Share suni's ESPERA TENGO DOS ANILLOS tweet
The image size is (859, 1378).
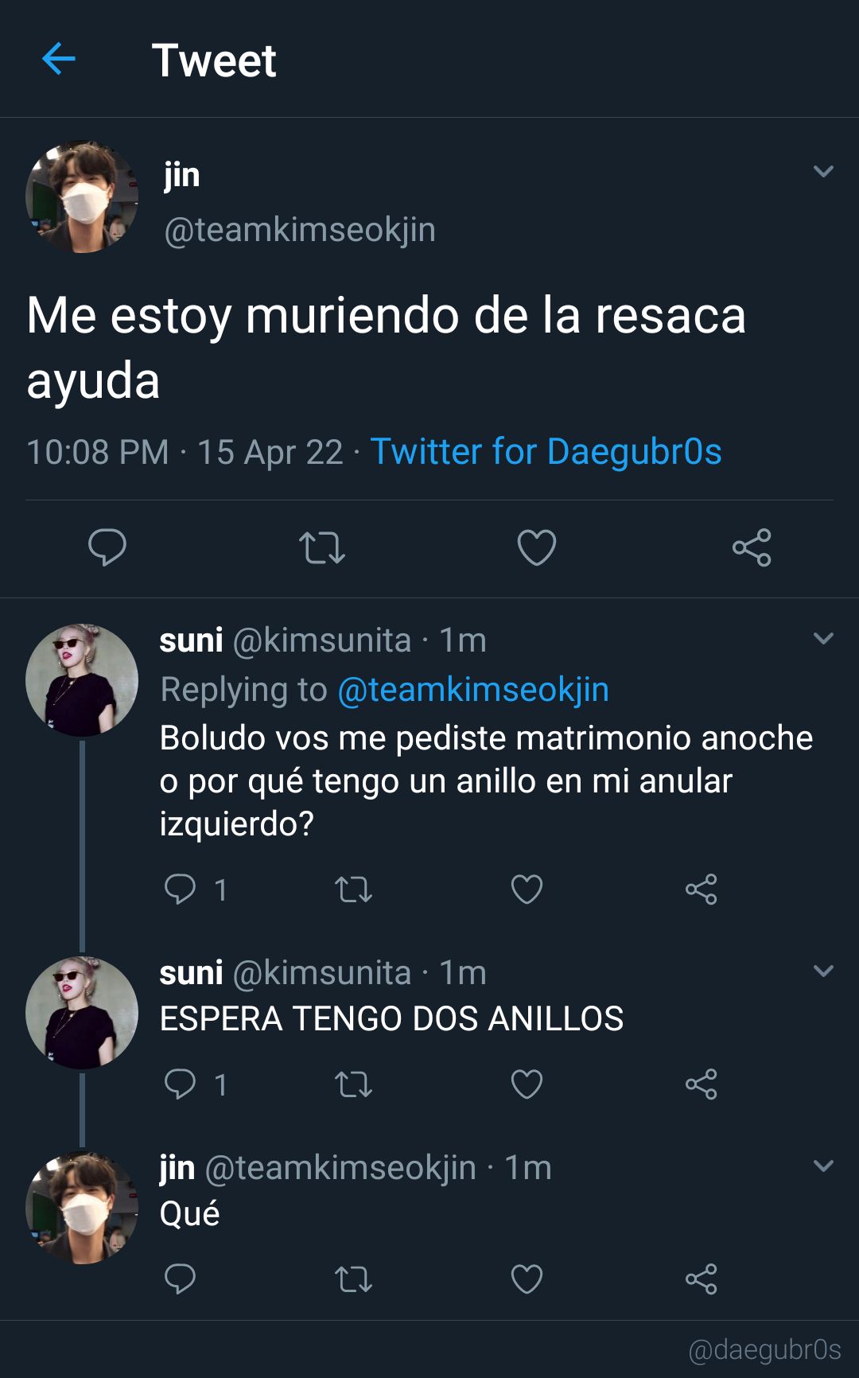click(x=702, y=1084)
